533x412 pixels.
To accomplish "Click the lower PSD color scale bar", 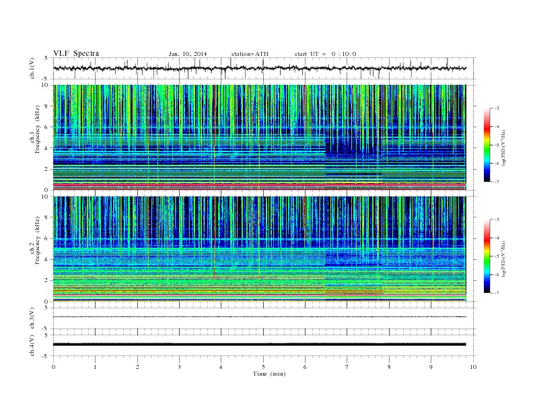I will pyautogui.click(x=487, y=256).
